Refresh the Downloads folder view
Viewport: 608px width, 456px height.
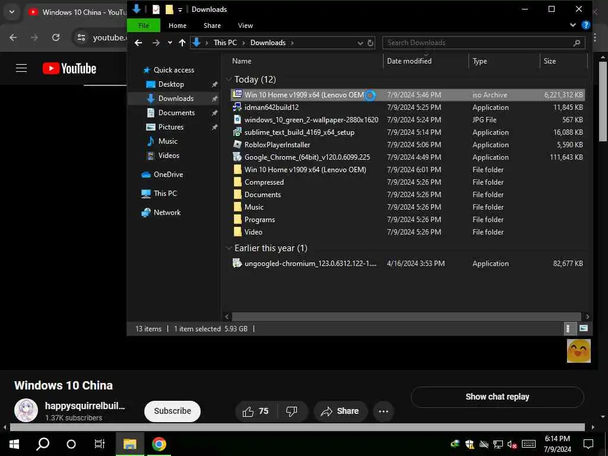[x=370, y=43]
